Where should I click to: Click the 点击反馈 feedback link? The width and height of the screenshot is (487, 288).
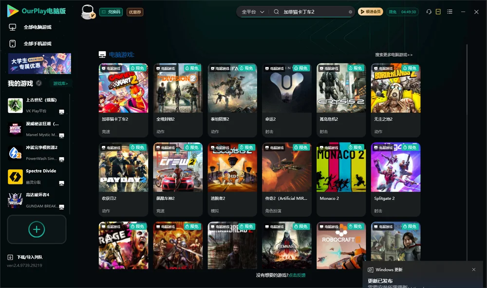pos(297,275)
